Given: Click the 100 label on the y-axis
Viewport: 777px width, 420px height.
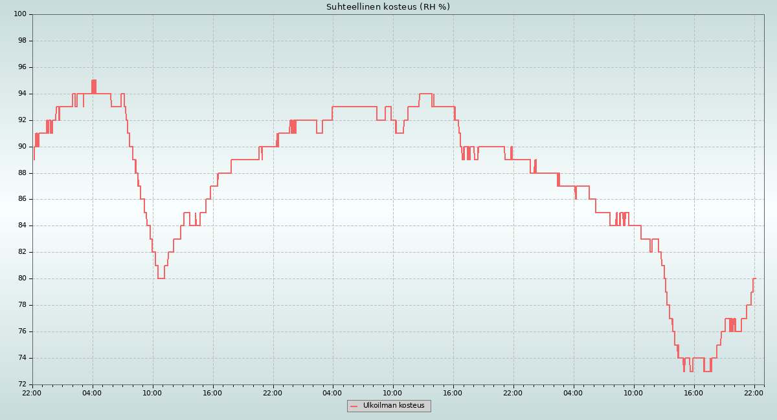Looking at the screenshot, I should pyautogui.click(x=19, y=14).
